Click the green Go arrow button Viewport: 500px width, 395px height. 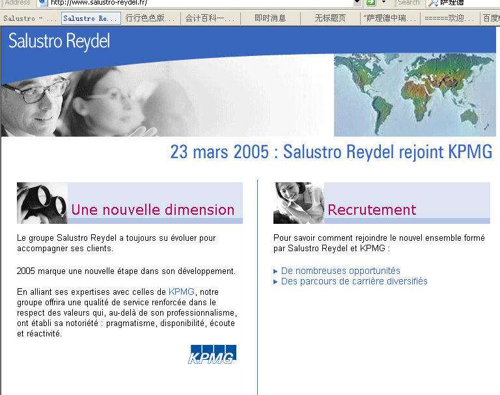coord(370,3)
